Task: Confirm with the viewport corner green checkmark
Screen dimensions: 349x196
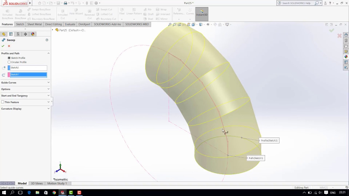Action: [332, 30]
